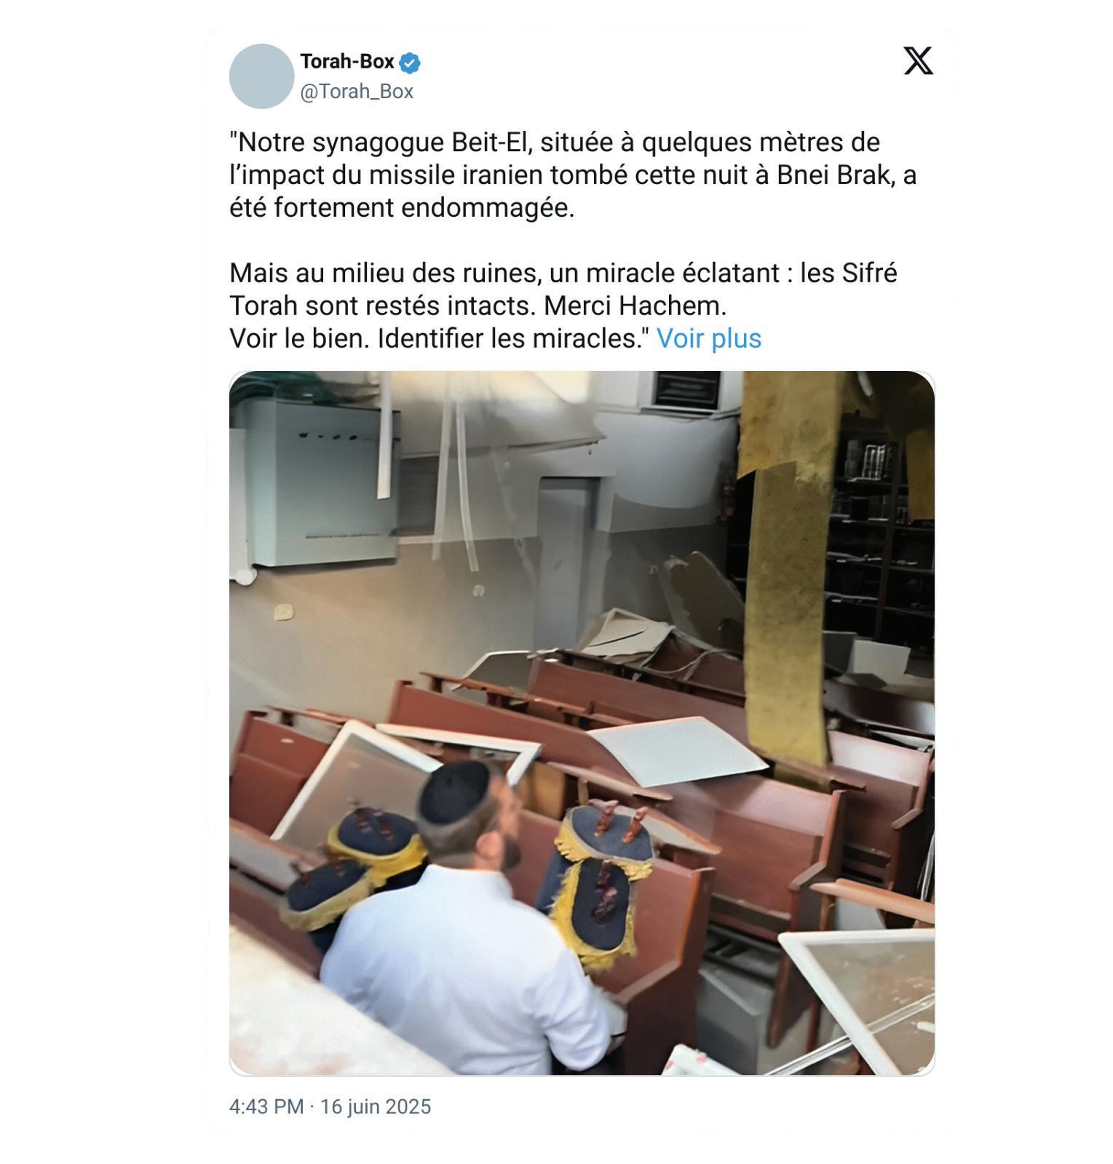Viewport: 1113px width, 1164px height.
Task: Open the Torah-Box display name
Action: (x=347, y=62)
